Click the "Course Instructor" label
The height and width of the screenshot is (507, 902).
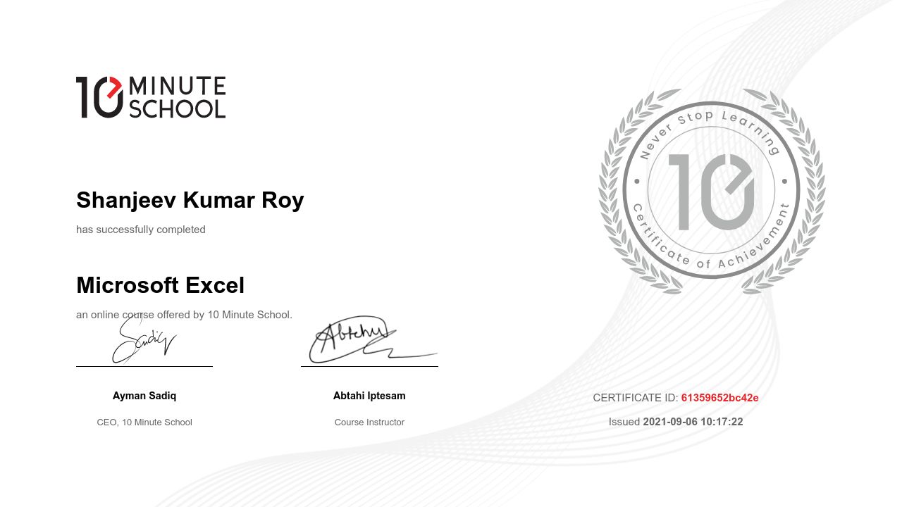click(369, 423)
